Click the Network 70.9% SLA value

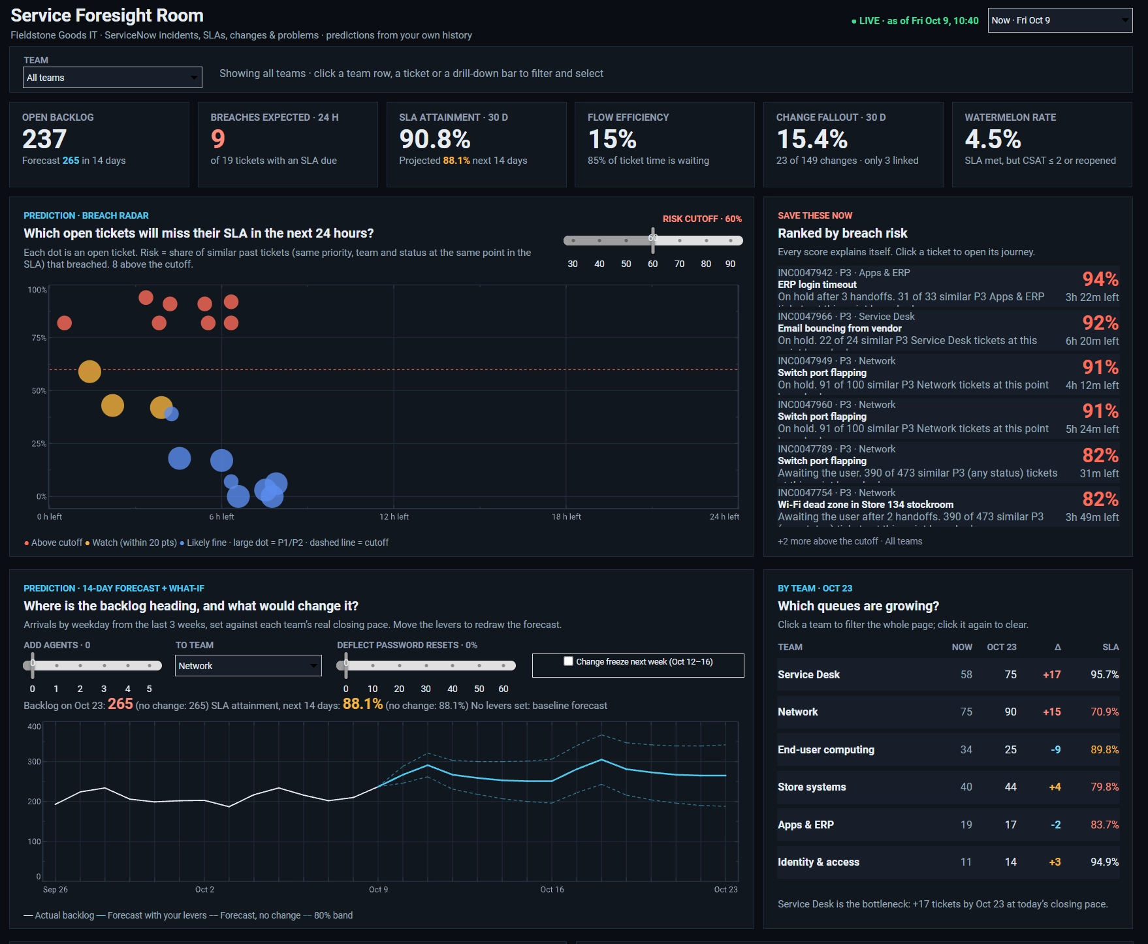click(x=1104, y=712)
